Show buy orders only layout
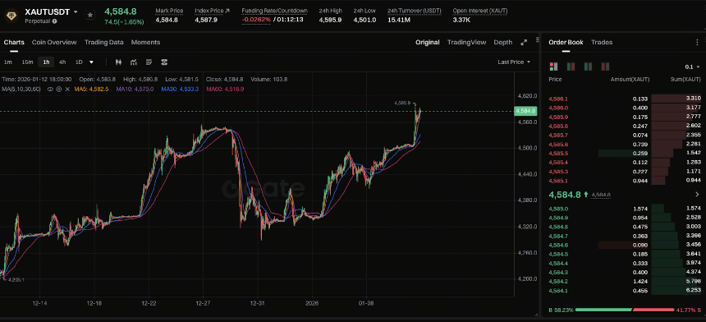Image resolution: width=706 pixels, height=322 pixels. (x=588, y=67)
